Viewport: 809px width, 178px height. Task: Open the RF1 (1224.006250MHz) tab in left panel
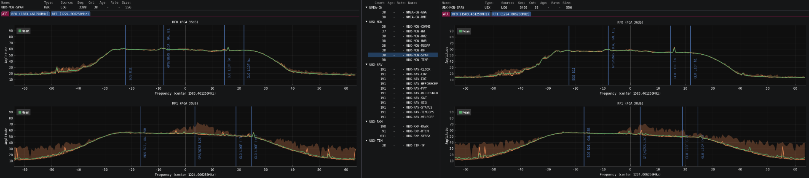(x=70, y=14)
